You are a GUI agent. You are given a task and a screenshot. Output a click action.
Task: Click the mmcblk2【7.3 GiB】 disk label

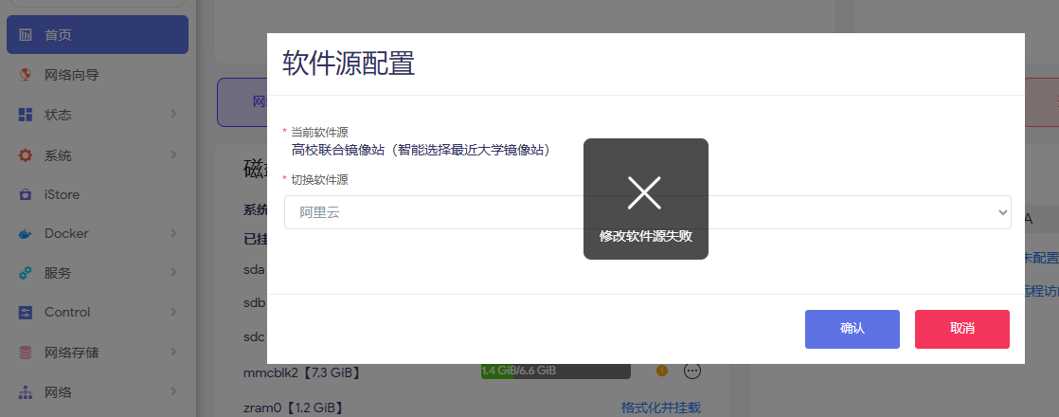coord(304,372)
